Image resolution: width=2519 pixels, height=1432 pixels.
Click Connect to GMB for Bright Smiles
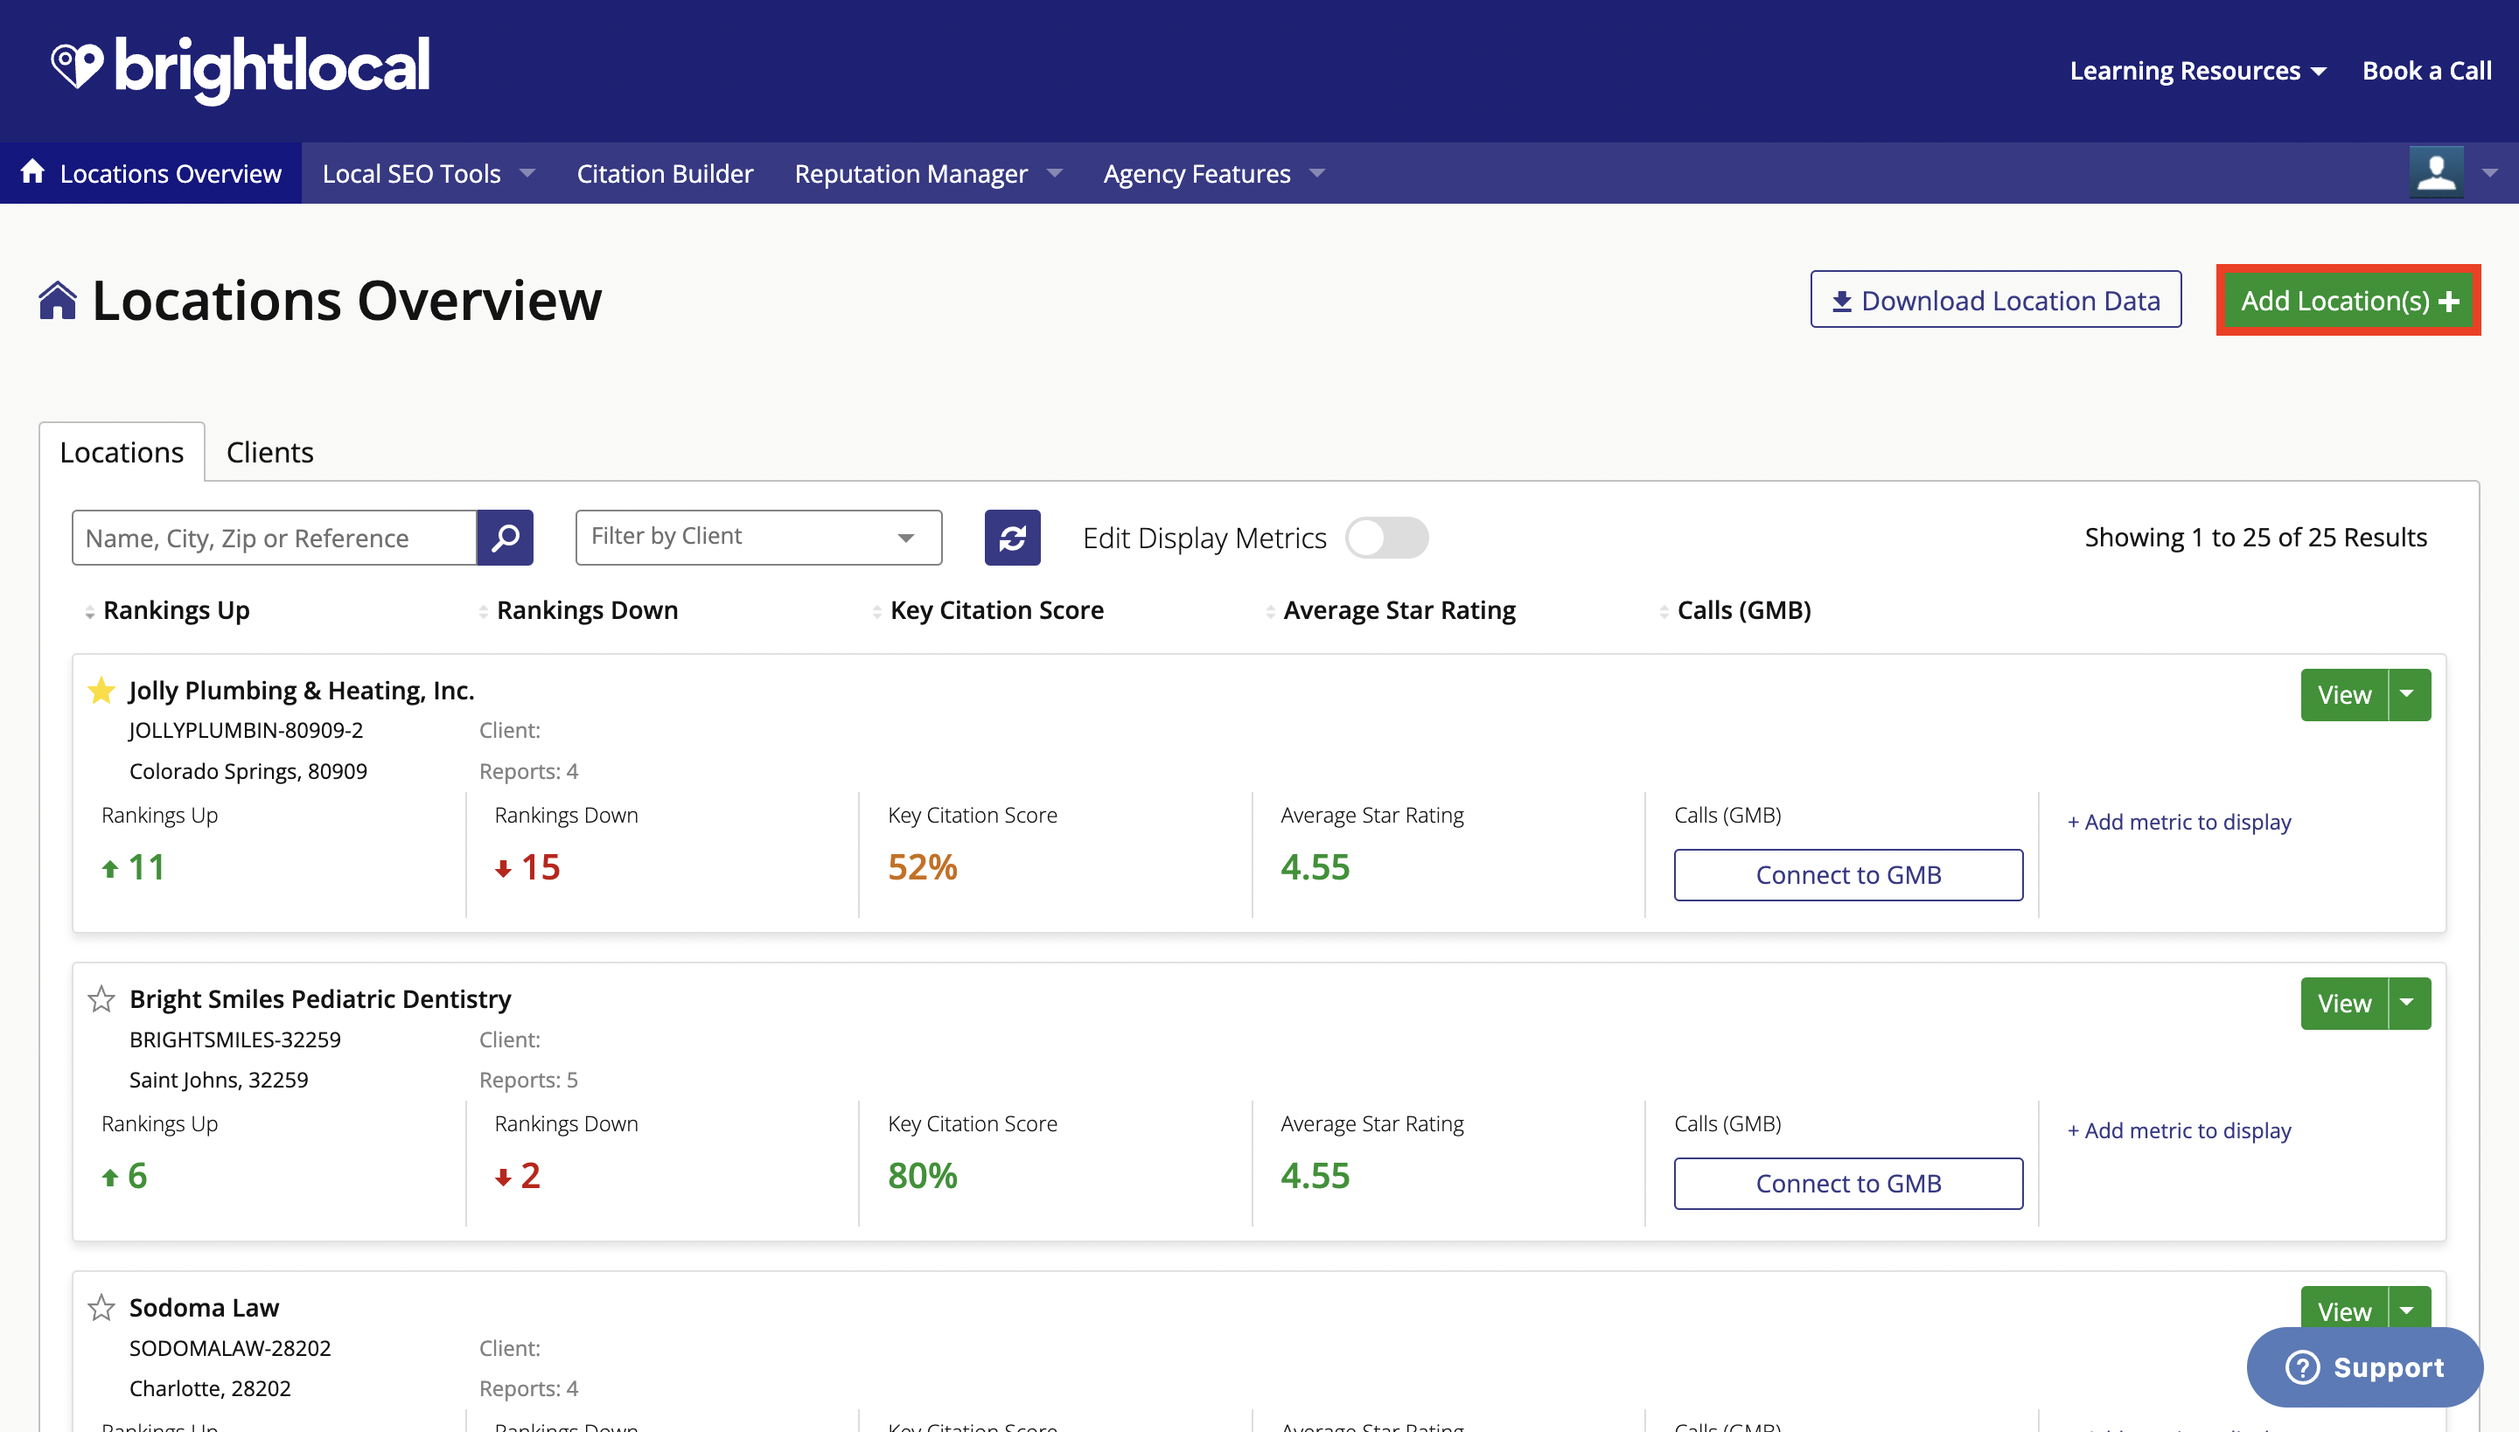tap(1849, 1183)
